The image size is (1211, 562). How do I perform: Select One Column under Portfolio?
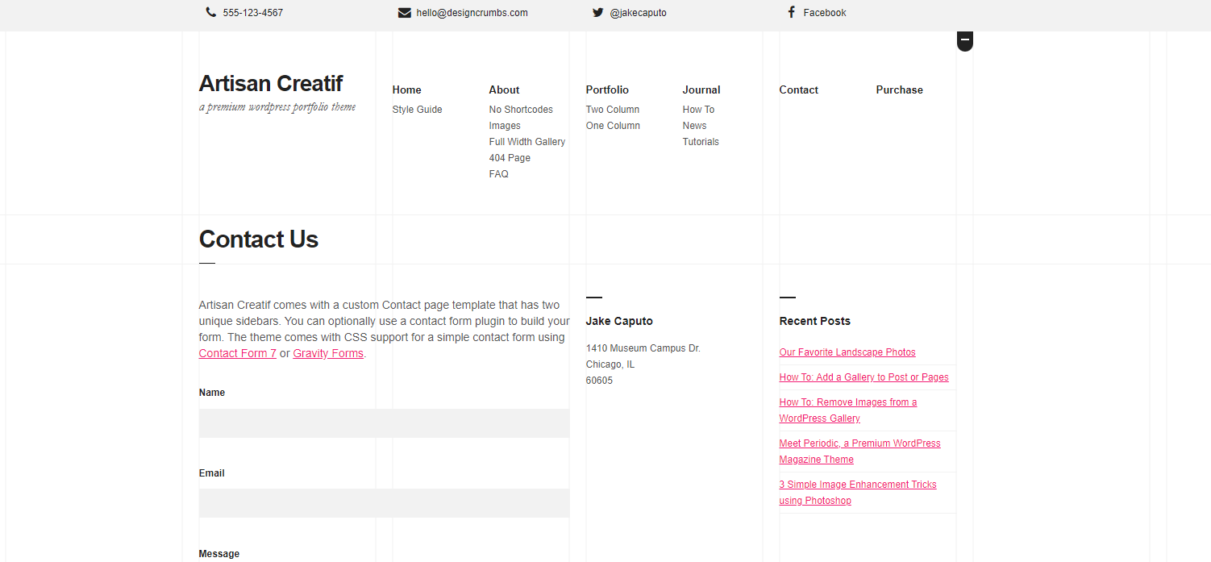point(613,126)
